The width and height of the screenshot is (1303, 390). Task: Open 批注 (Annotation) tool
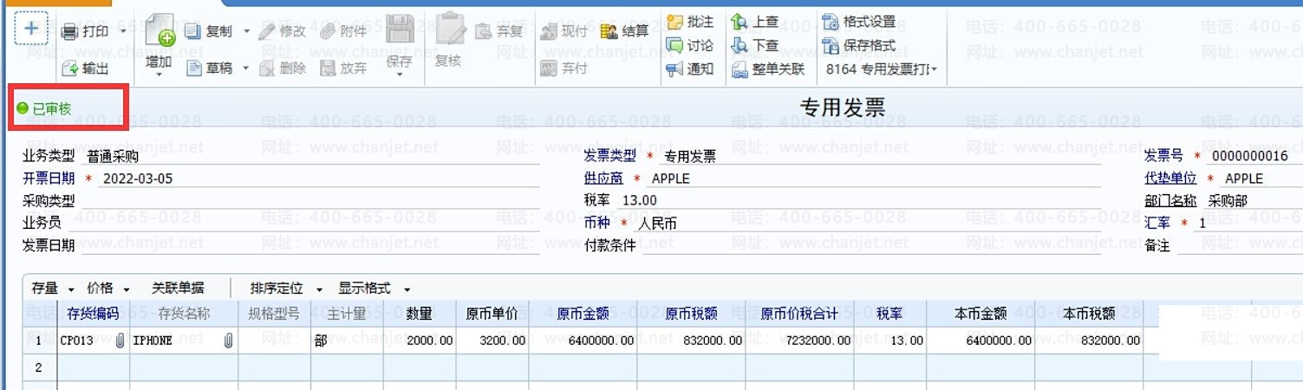pyautogui.click(x=675, y=22)
